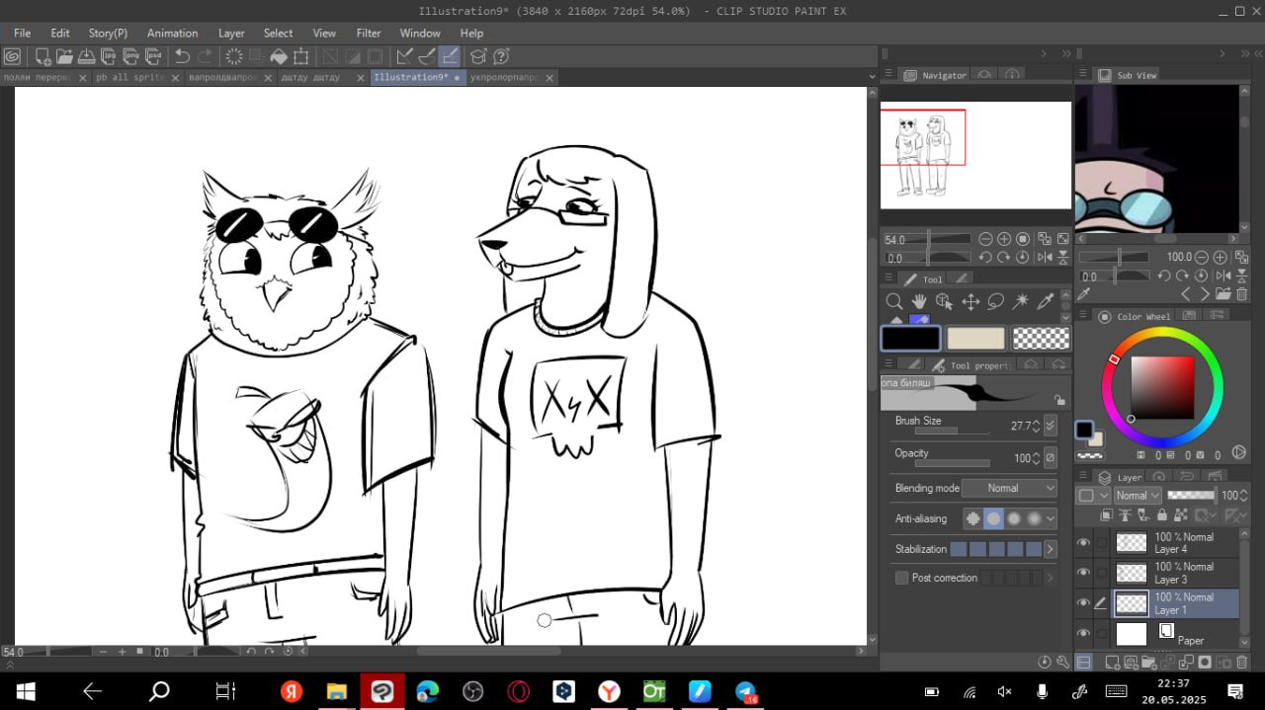This screenshot has width=1265, height=710.
Task: Open the Blending mode Normal dropdown
Action: click(1008, 488)
